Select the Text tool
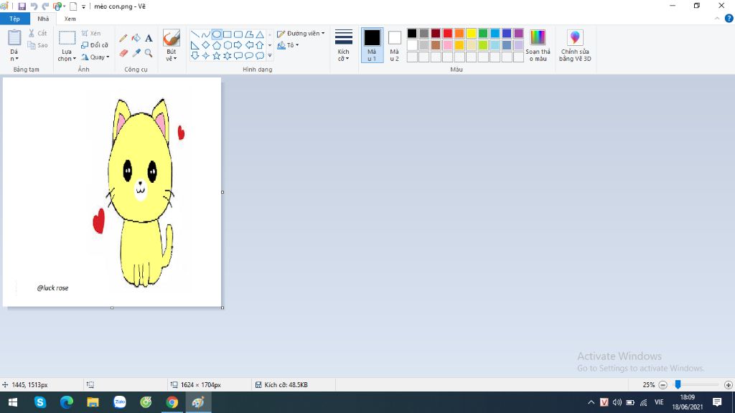Viewport: 735px width, 413px height. point(149,39)
